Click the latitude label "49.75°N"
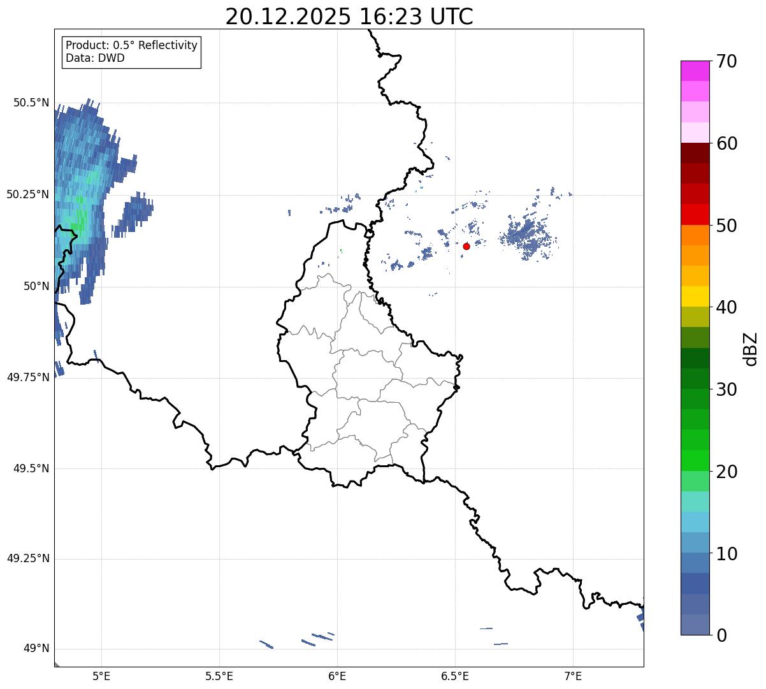The image size is (766, 689). 28,377
